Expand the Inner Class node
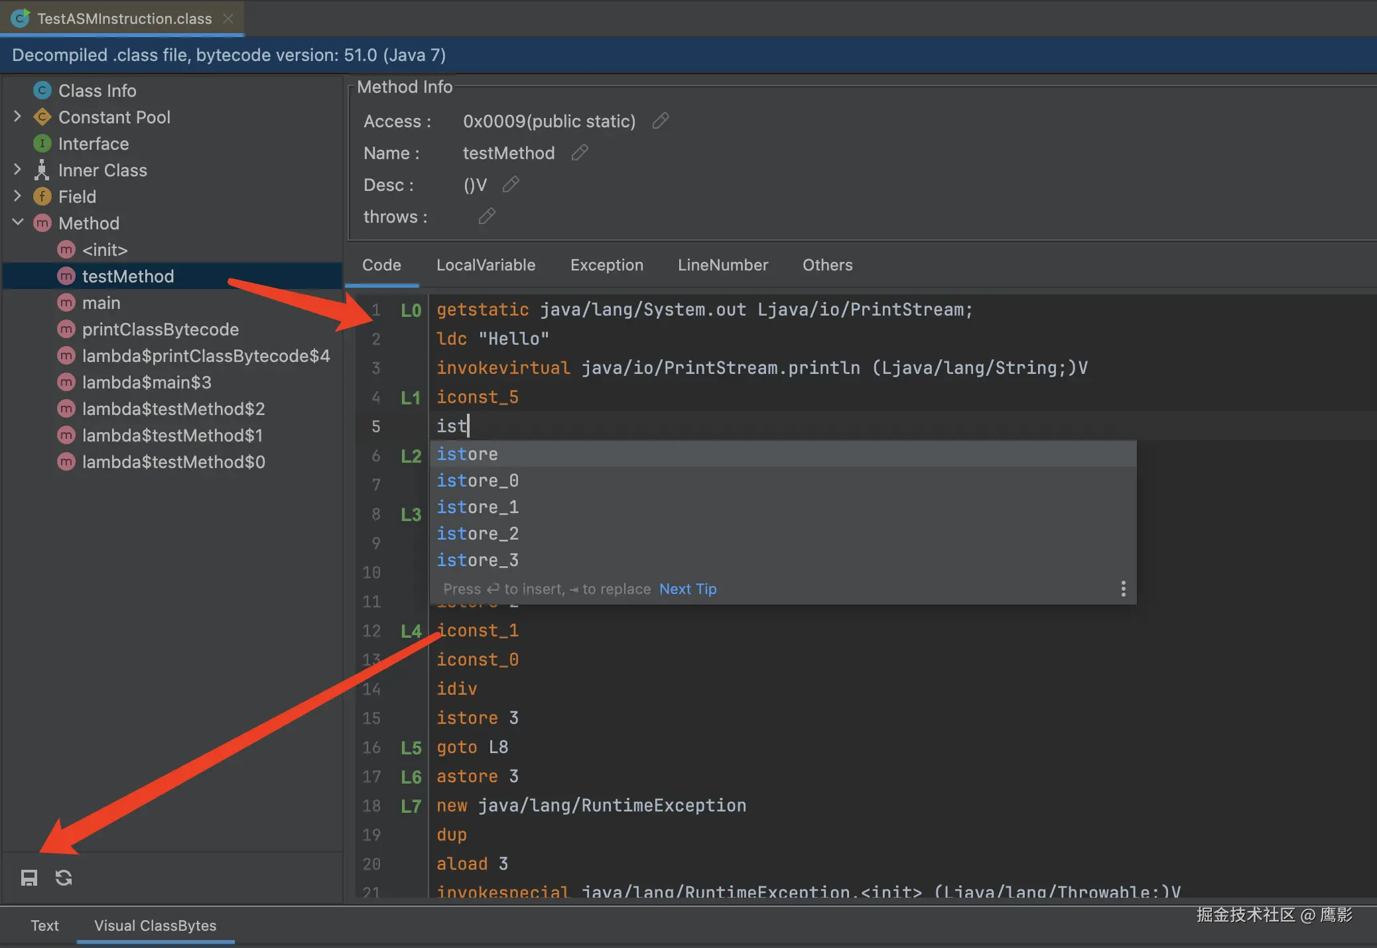 [18, 170]
